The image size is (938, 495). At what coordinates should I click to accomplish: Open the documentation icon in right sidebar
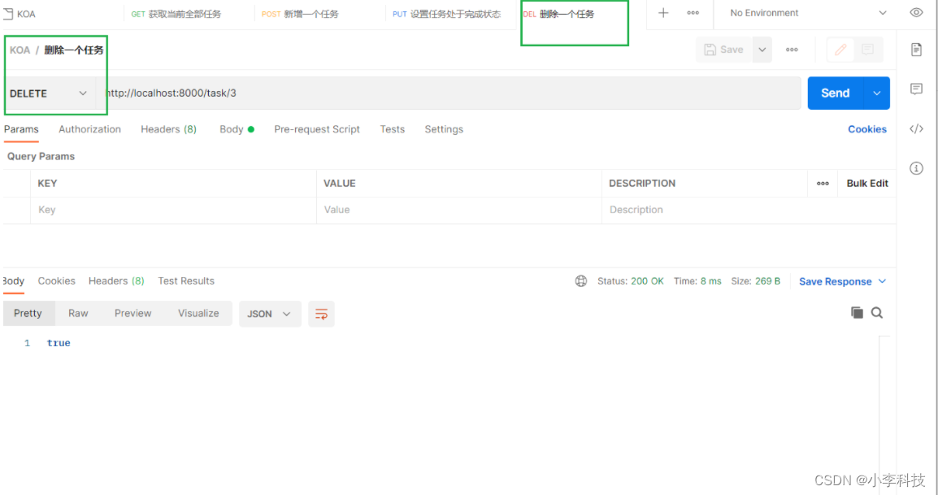[916, 50]
